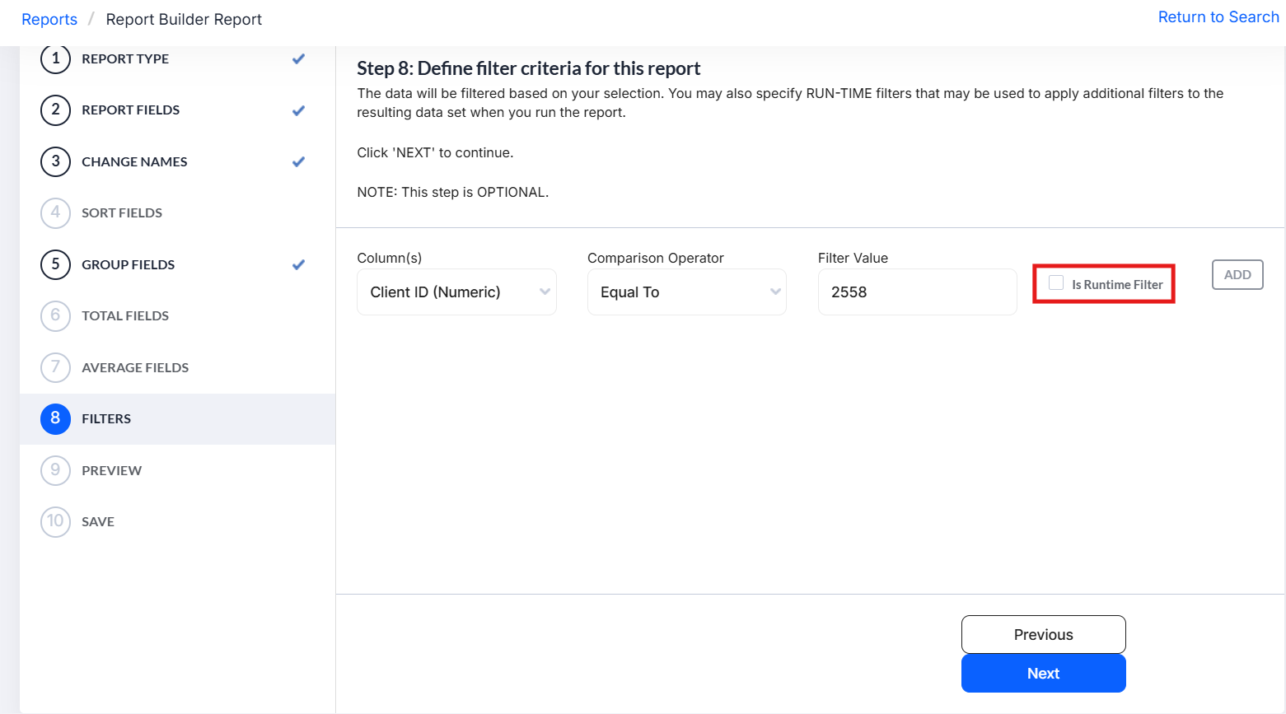Image resolution: width=1286 pixels, height=714 pixels.
Task: Click the step 5 circle icon
Action: (x=55, y=264)
